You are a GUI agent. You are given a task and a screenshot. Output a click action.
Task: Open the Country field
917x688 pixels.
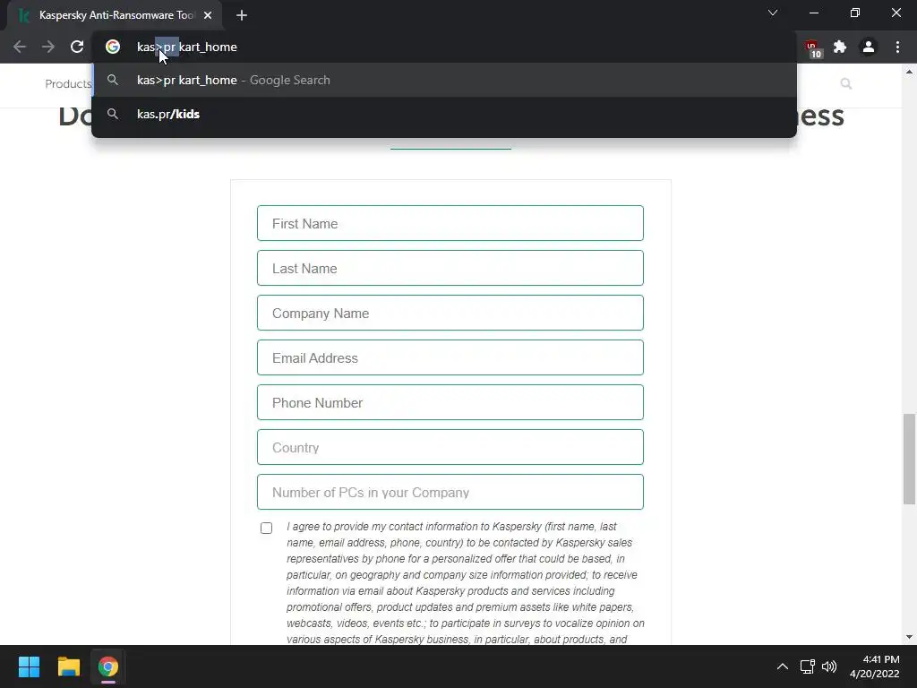pos(450,447)
